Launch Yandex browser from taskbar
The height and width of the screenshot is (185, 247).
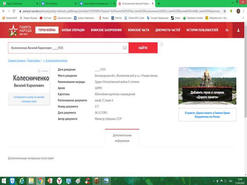pos(59,181)
